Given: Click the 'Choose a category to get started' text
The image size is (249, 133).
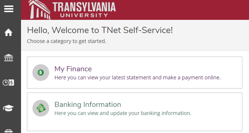Looking at the screenshot, I should click(x=66, y=41).
